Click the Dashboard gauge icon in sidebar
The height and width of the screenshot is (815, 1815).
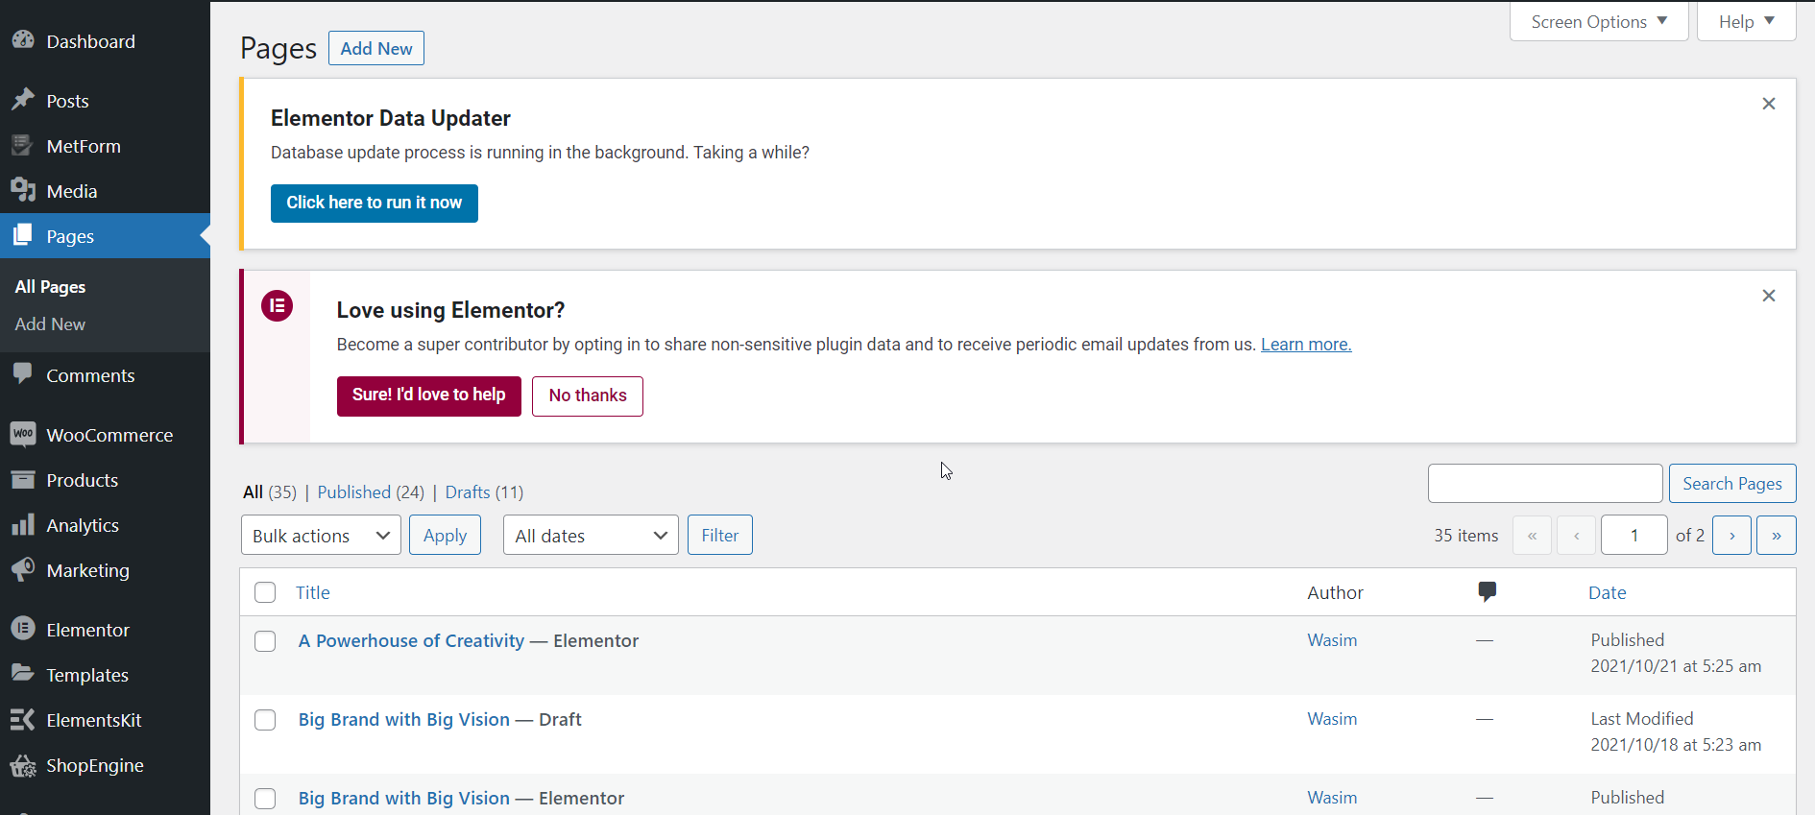23,40
